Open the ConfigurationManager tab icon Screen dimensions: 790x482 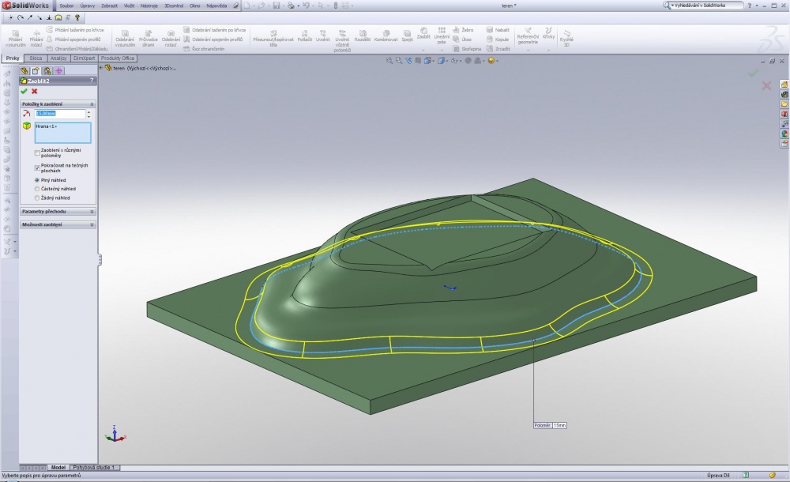[47, 71]
